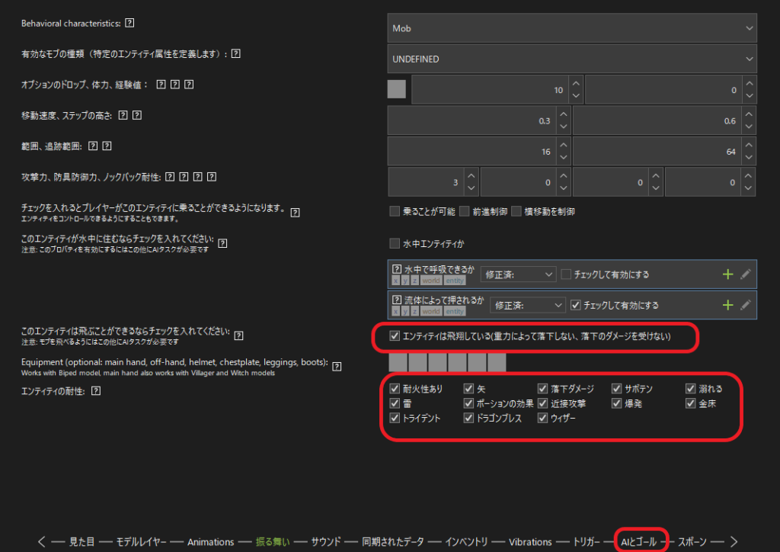This screenshot has width=780, height=552.
Task: Click pencil edit icon in 流体によって押されるか row
Action: (x=746, y=305)
